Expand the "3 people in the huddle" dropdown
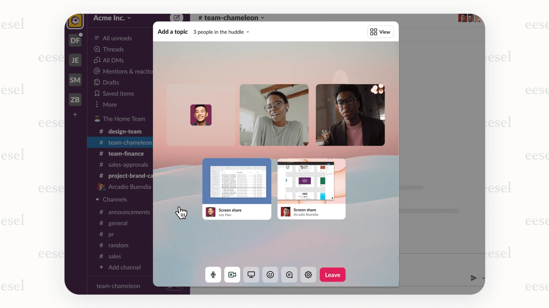 point(221,32)
